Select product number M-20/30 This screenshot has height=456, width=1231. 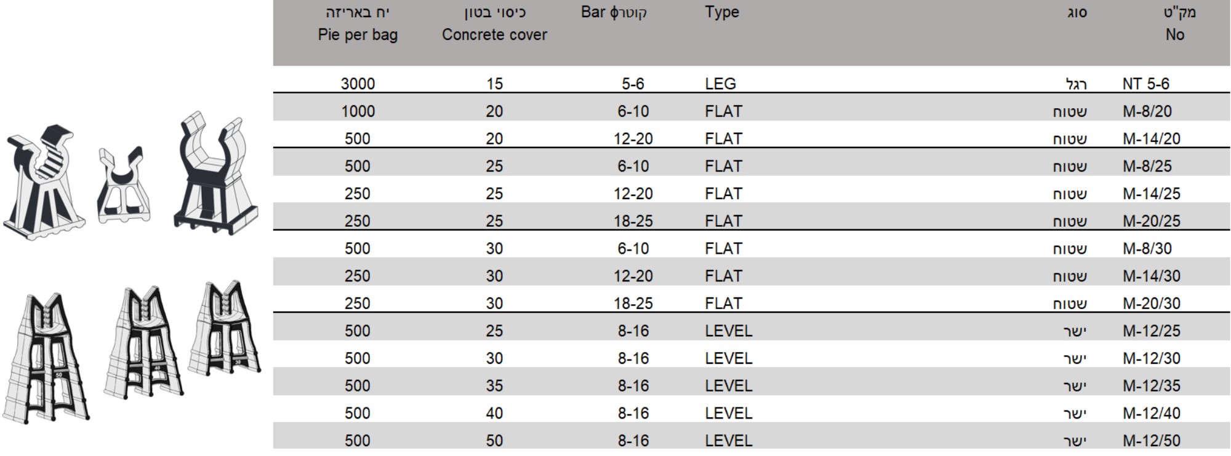pyautogui.click(x=1151, y=304)
